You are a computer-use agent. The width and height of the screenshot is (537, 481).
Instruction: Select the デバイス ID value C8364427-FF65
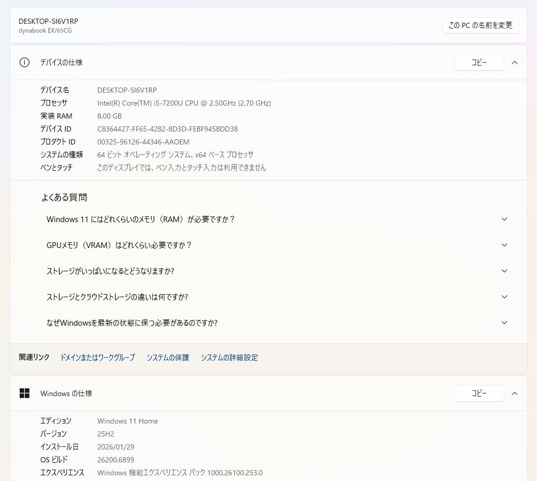pos(167,129)
